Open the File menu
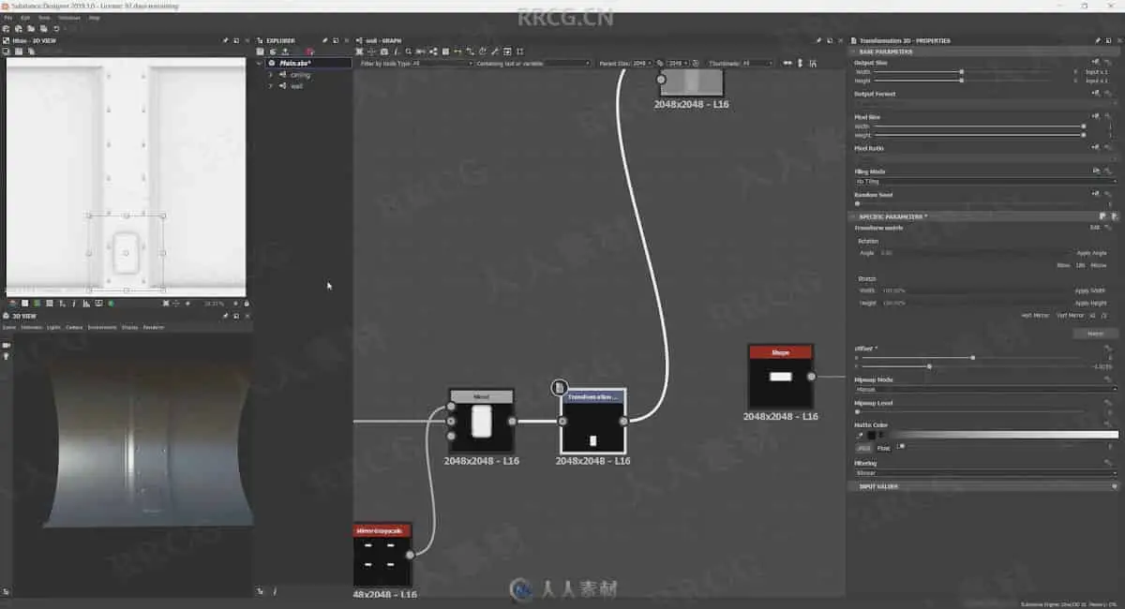 pyautogui.click(x=7, y=18)
